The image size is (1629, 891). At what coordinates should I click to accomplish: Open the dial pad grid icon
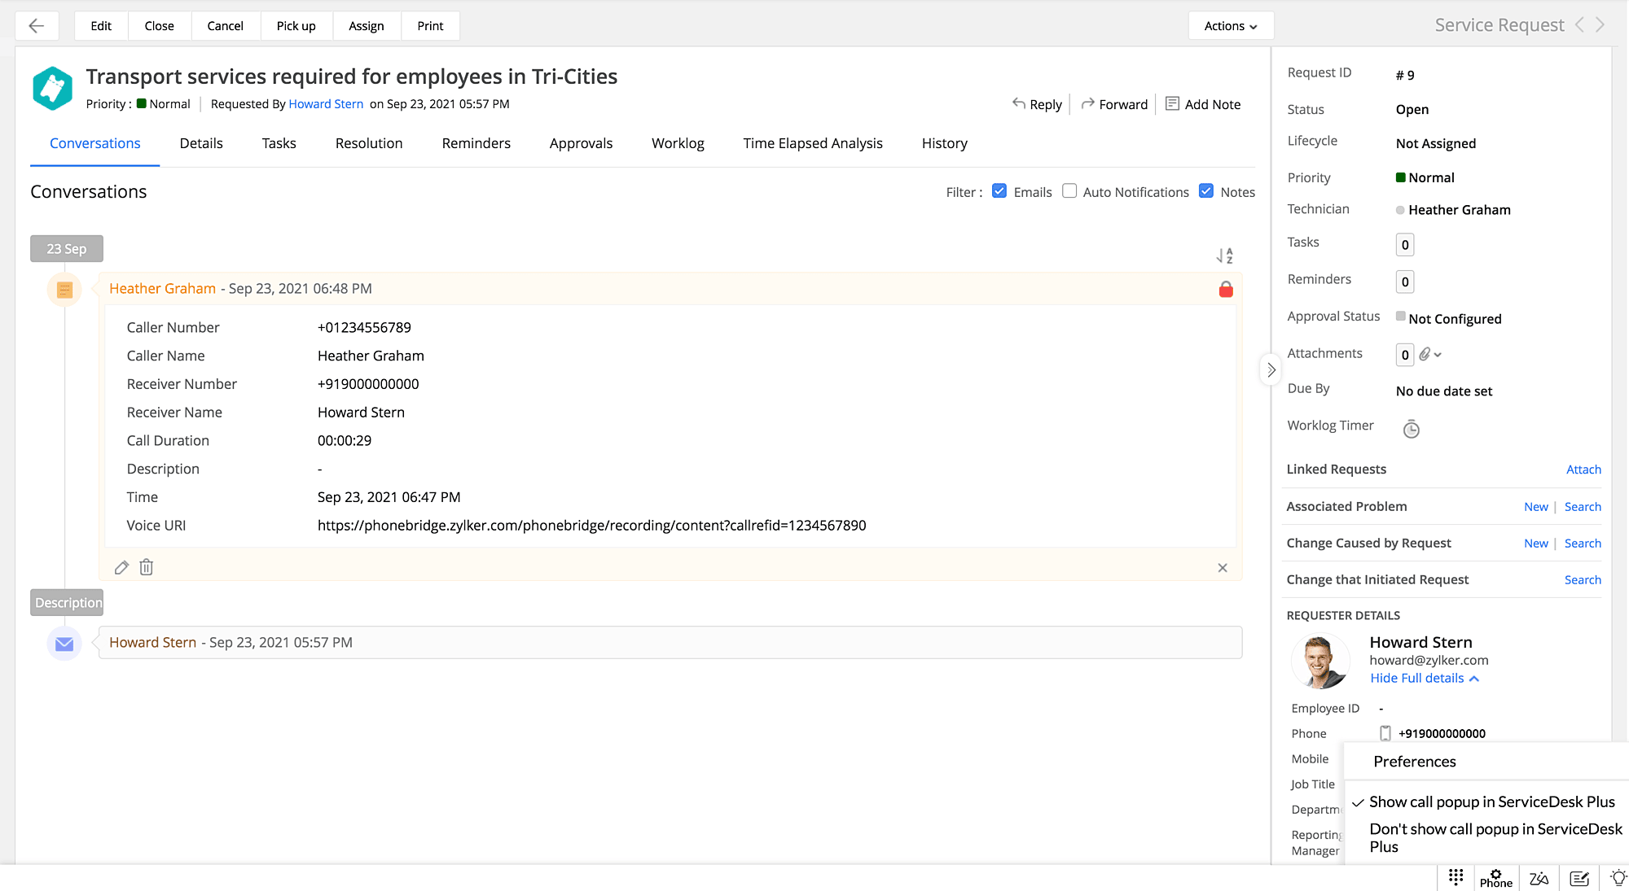click(1456, 877)
